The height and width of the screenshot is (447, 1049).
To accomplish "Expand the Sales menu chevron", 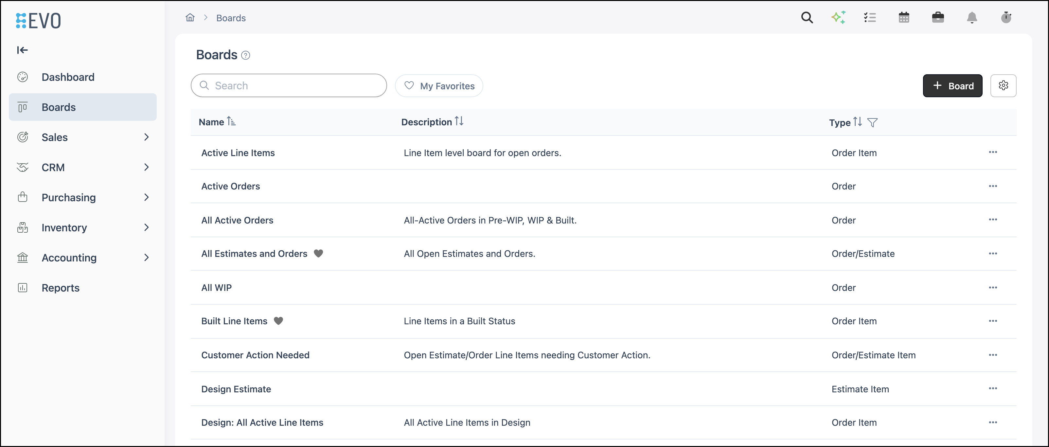I will tap(147, 137).
